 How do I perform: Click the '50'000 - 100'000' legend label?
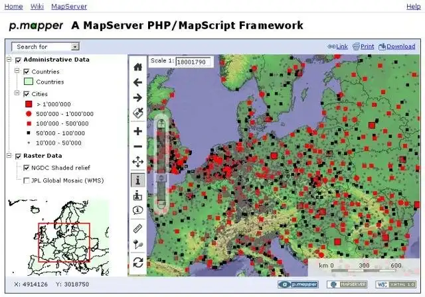coord(60,133)
